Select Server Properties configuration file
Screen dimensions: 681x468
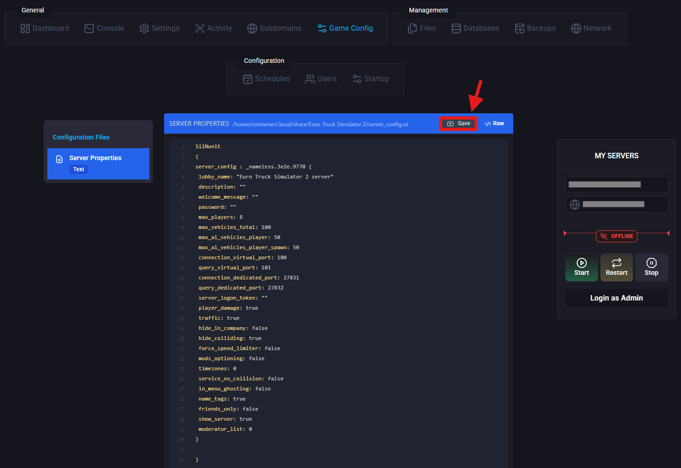pos(98,164)
